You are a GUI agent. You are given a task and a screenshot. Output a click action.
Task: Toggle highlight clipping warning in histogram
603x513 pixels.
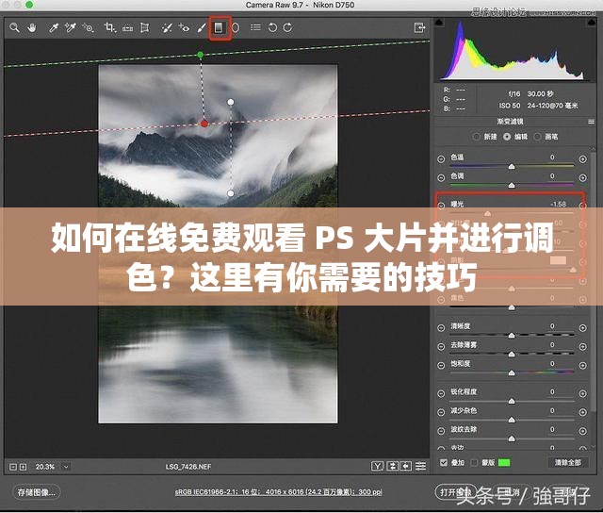(x=592, y=23)
